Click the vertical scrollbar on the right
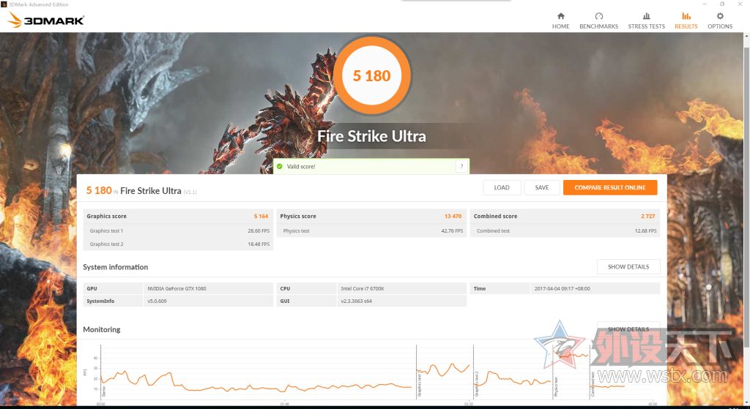The width and height of the screenshot is (750, 409). (746, 197)
